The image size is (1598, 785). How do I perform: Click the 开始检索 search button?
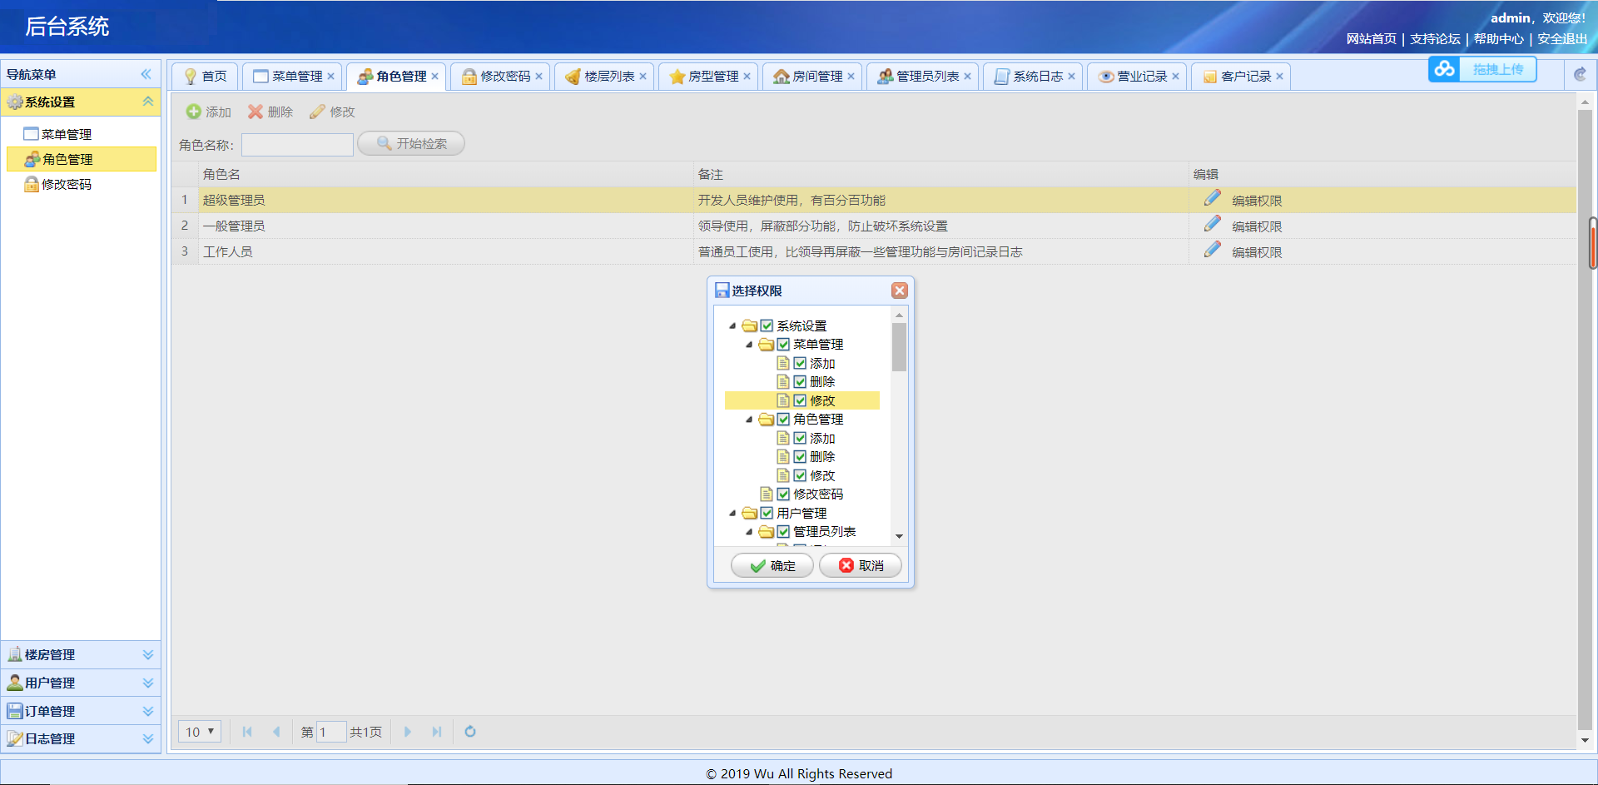pos(411,143)
